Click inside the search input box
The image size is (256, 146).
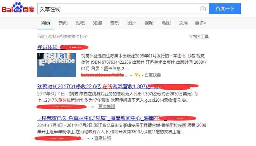118,9
